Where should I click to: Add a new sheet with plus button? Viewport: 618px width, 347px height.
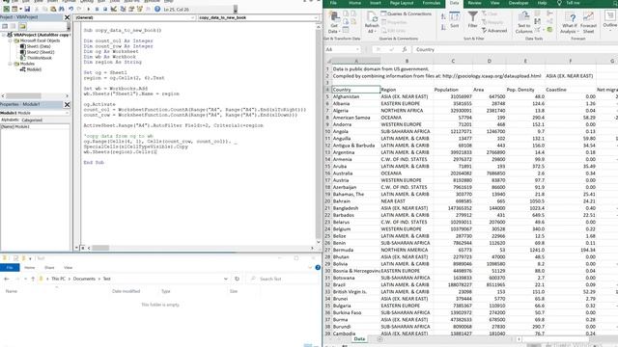pyautogui.click(x=379, y=338)
